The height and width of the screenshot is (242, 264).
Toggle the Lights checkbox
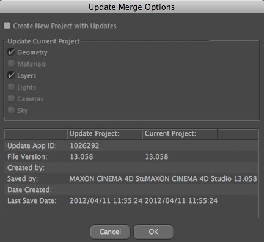pos(11,87)
